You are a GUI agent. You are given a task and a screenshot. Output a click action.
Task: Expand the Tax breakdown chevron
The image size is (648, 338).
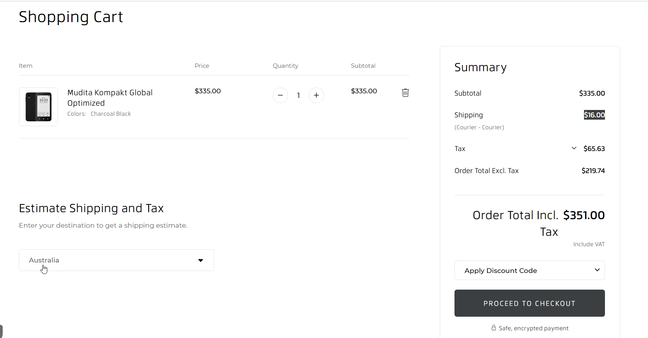574,148
